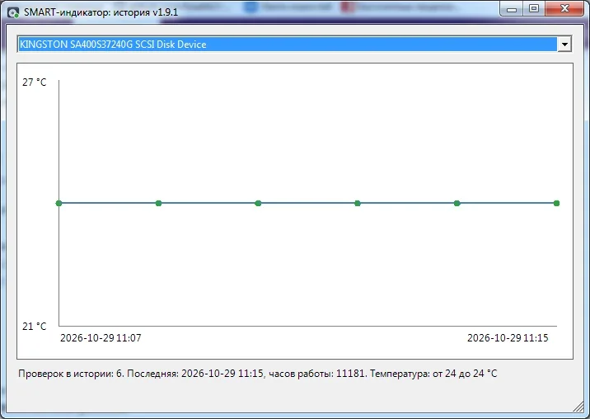Maximize the SMART-индикатор history window
Screen dimensions: 590x419
(x=534, y=9)
